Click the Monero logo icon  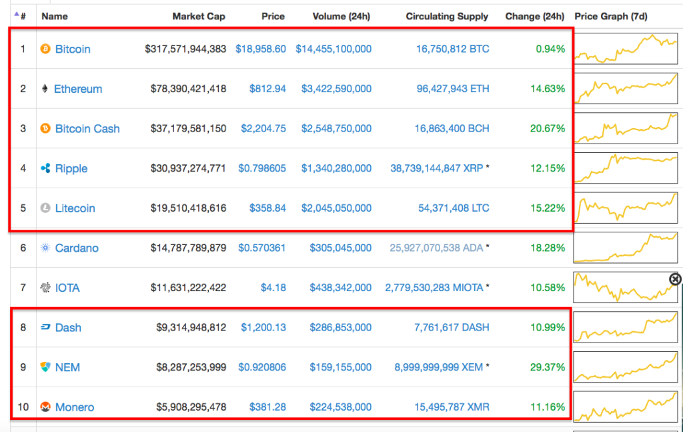tap(45, 407)
